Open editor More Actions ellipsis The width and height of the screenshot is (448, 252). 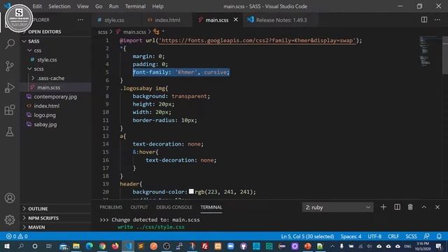coord(437,20)
